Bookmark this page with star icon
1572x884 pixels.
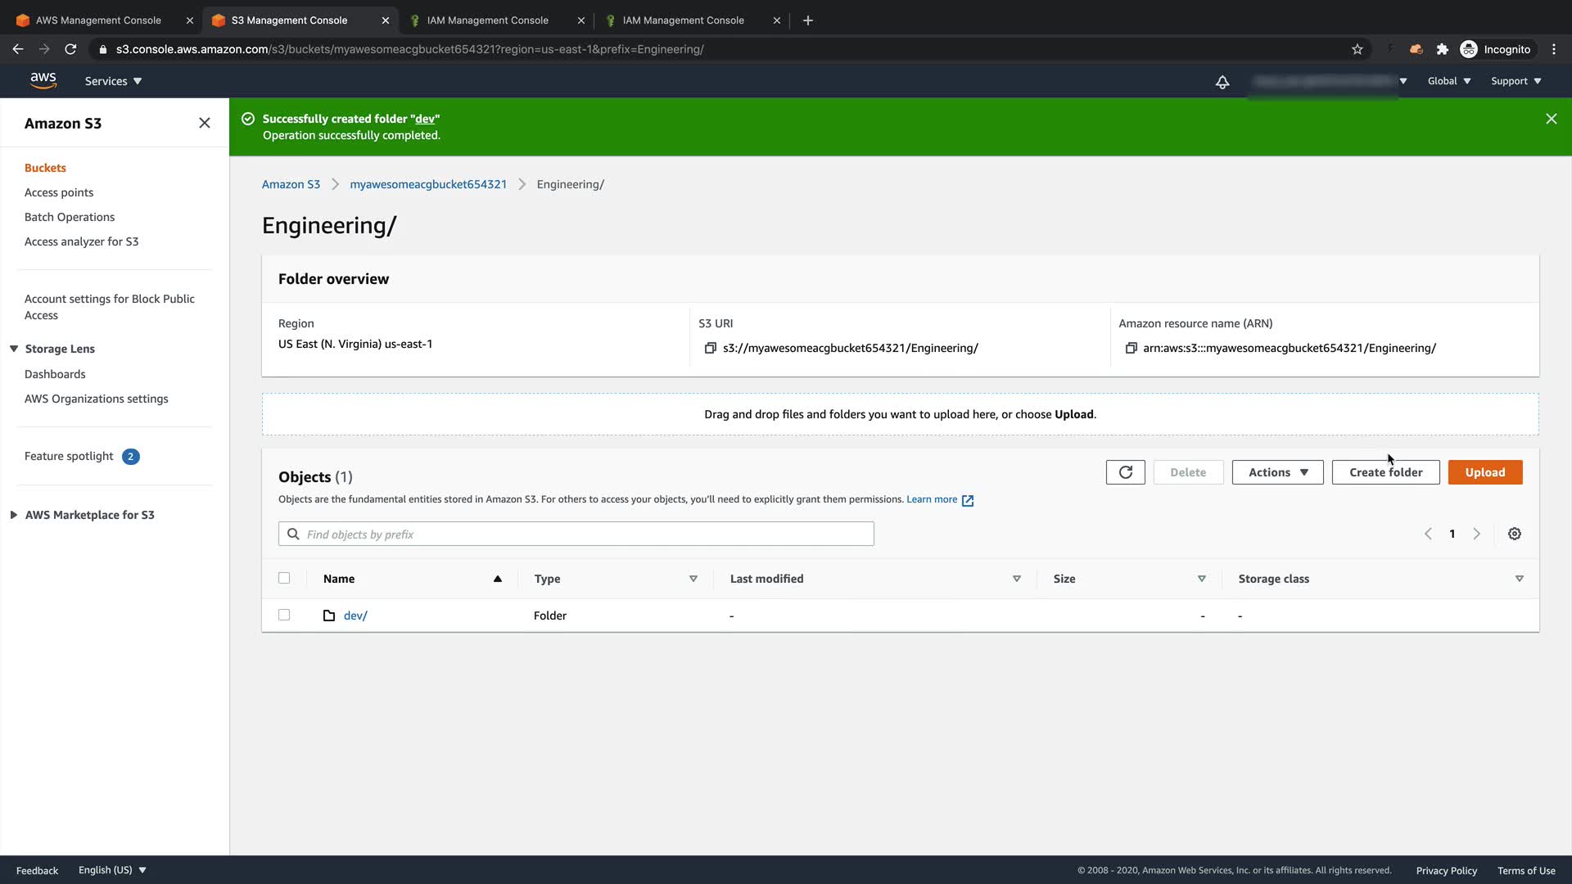(1357, 49)
